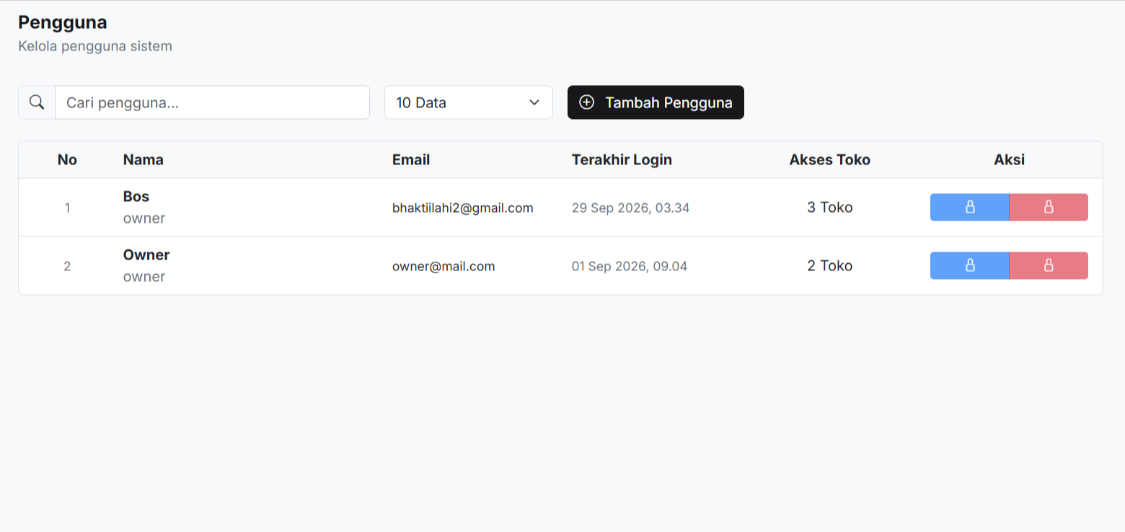Image resolution: width=1125 pixels, height=532 pixels.
Task: Click the blue lock button for owner@mail.com
Action: pos(970,265)
